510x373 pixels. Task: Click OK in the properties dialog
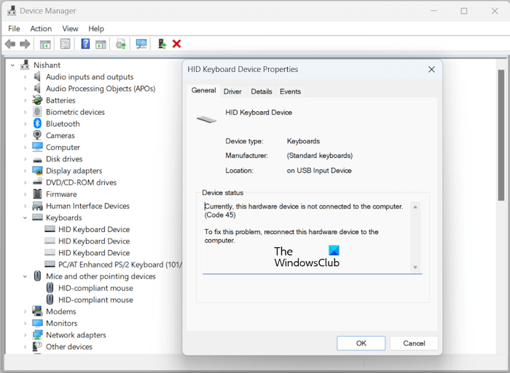pyautogui.click(x=361, y=343)
